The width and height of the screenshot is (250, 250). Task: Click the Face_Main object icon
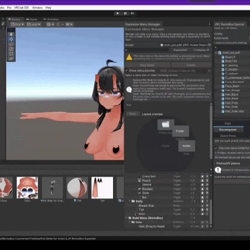(223, 86)
